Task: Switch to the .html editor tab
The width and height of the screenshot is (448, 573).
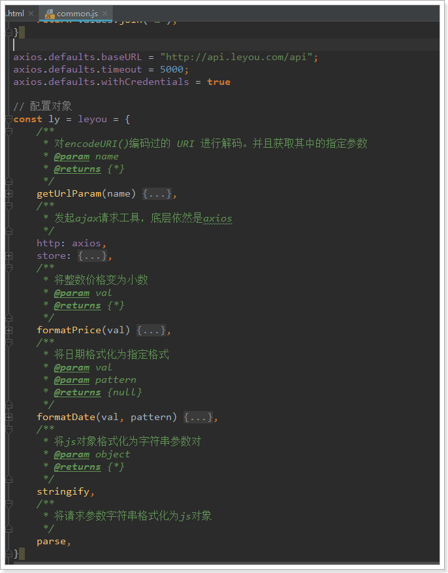Action: point(13,13)
